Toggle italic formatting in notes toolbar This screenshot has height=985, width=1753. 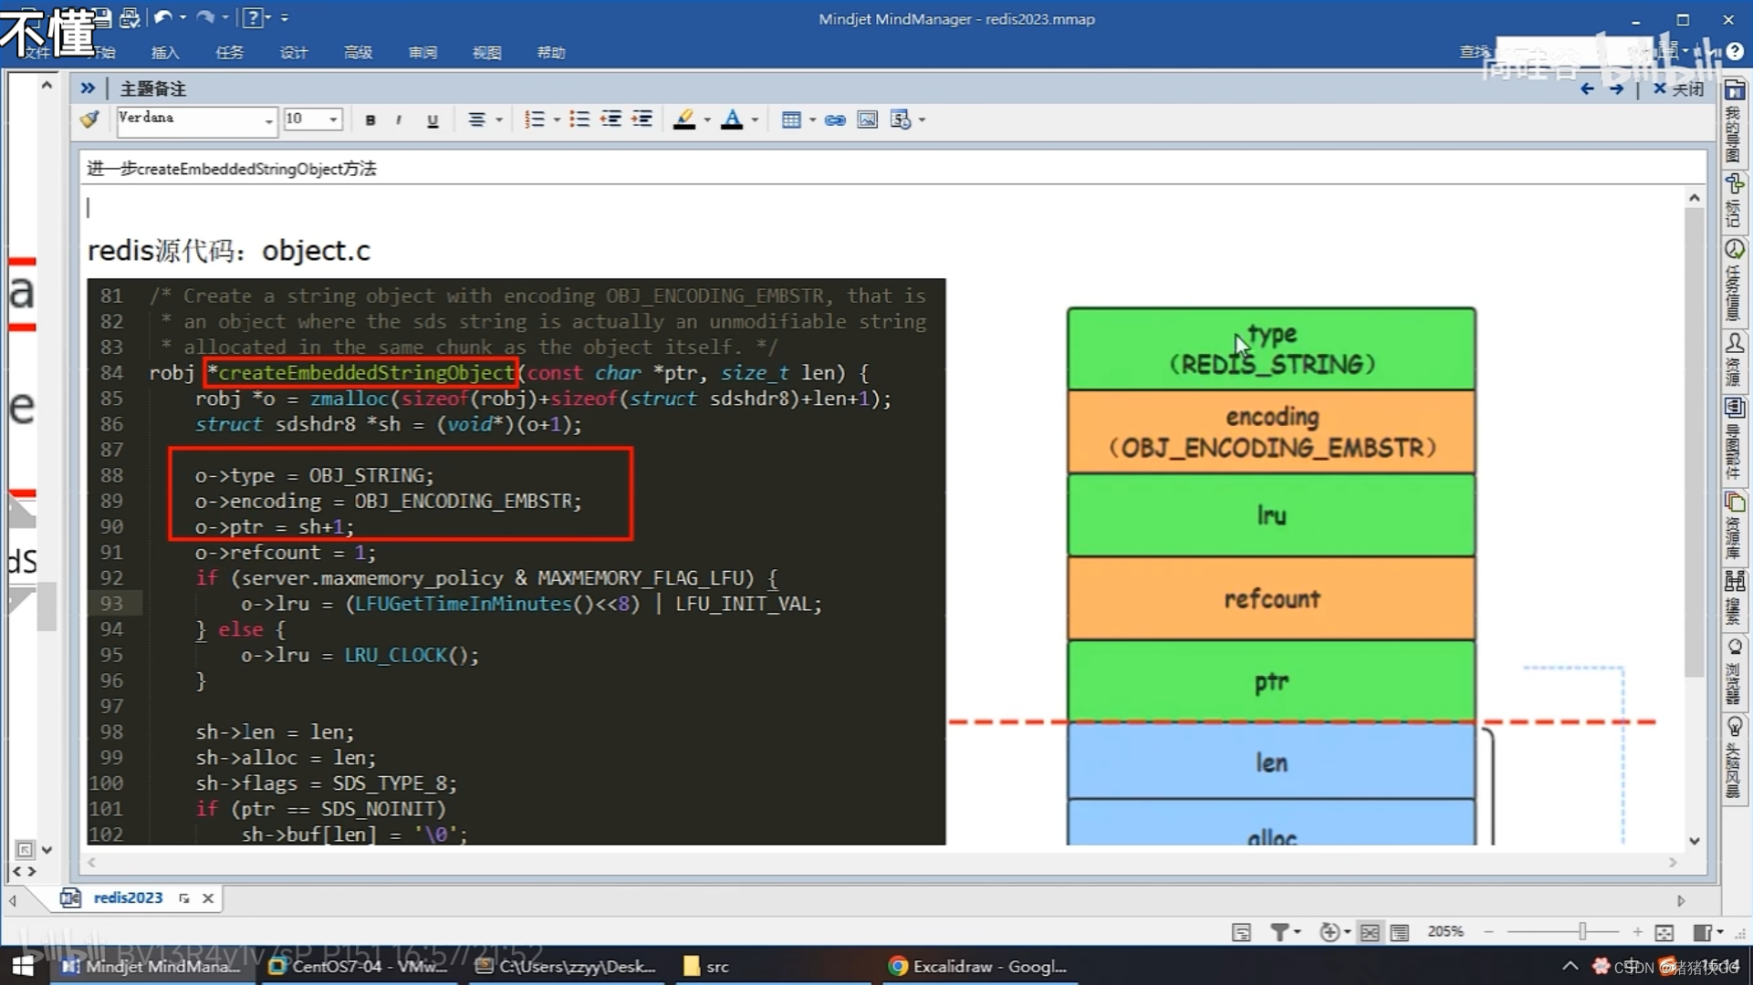[x=399, y=119]
